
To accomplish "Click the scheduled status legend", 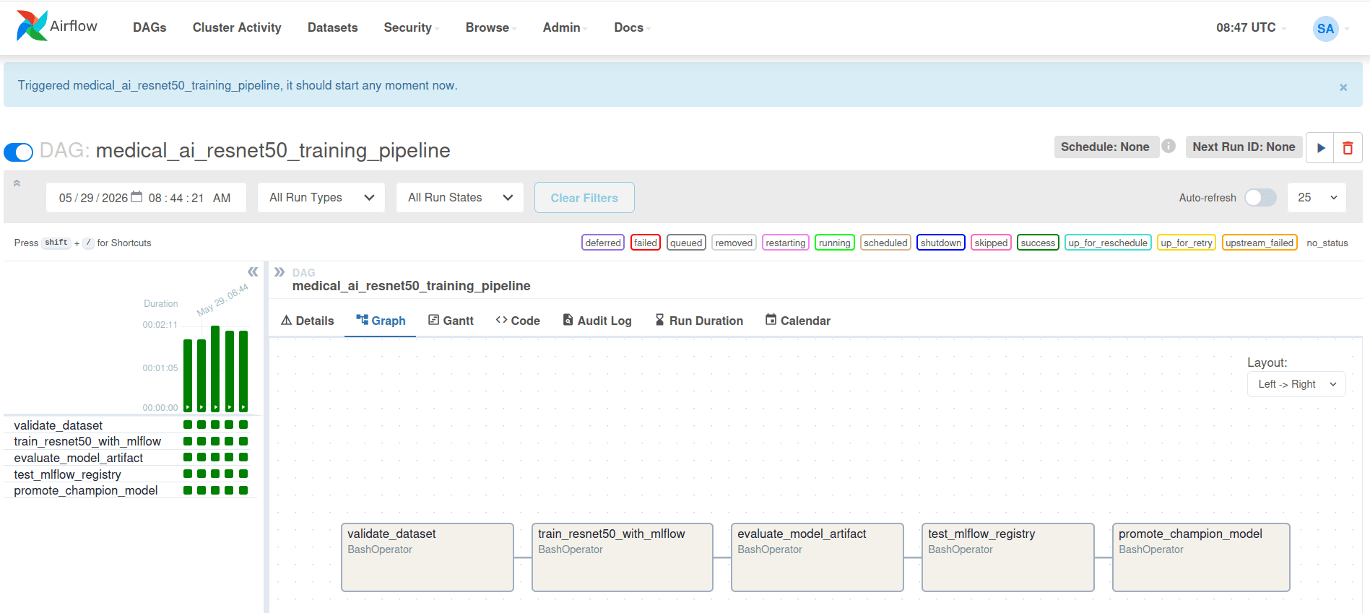I will [x=885, y=243].
